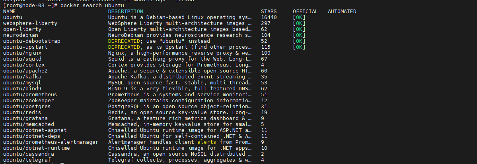Viewport: 477px width, 164px height.
Task: Select the 'ubuntu/cortex' image name
Action: coord(24,65)
